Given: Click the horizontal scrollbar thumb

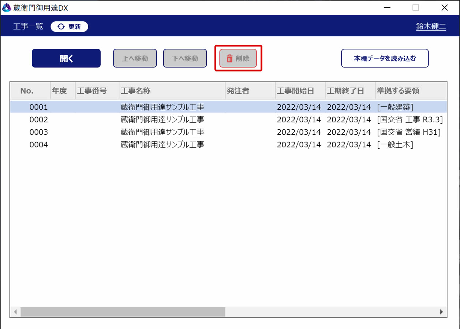Looking at the screenshot, I should [x=123, y=312].
